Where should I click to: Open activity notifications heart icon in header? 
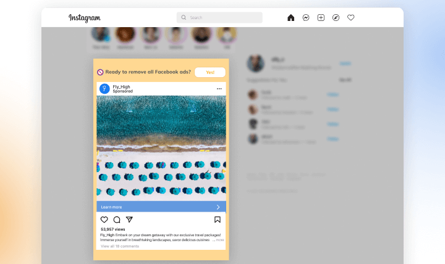click(351, 17)
